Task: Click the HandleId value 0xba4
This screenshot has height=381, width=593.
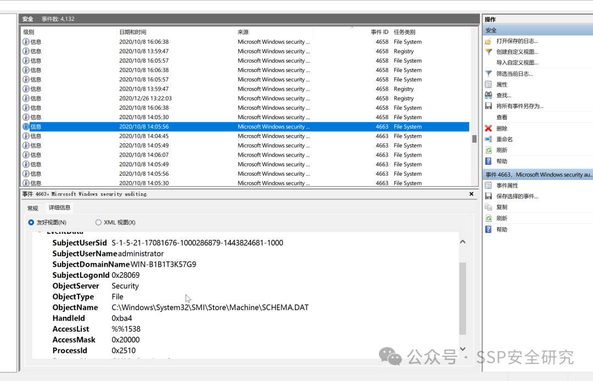Action: [x=122, y=318]
